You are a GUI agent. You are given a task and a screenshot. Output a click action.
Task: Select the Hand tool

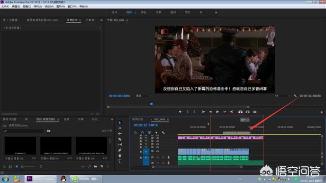tap(120, 156)
